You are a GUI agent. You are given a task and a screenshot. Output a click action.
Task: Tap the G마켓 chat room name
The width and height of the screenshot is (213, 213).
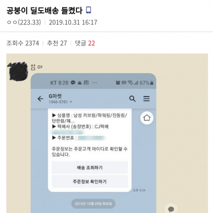pyautogui.click(x=55, y=96)
